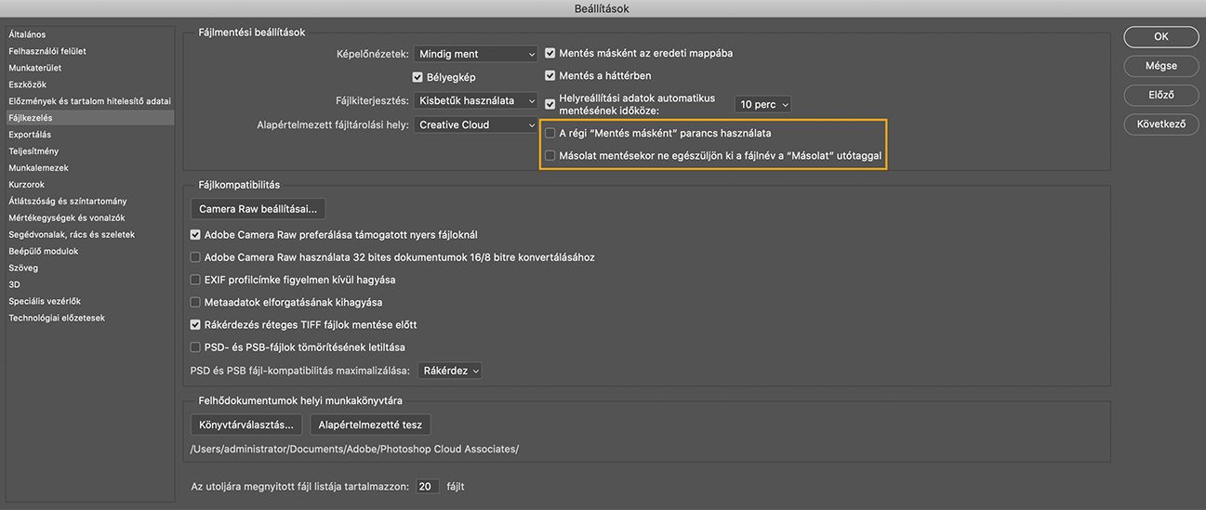Expand the Fájlkiterjesztés dropdown
Image resolution: width=1206 pixels, height=510 pixels.
coord(476,100)
